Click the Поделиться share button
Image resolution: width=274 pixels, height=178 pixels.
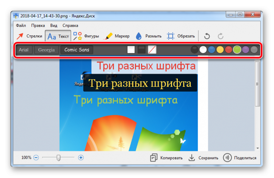[239, 158]
